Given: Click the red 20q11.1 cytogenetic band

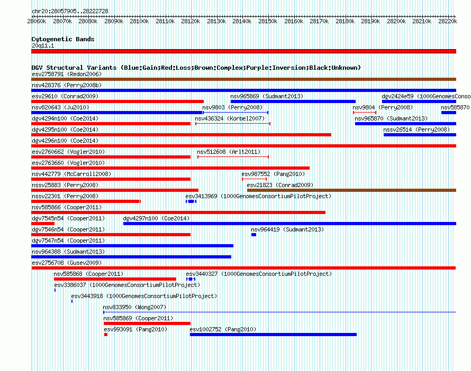Looking at the screenshot, I should pyautogui.click(x=243, y=51).
